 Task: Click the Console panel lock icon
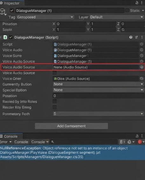[x=137, y=136]
